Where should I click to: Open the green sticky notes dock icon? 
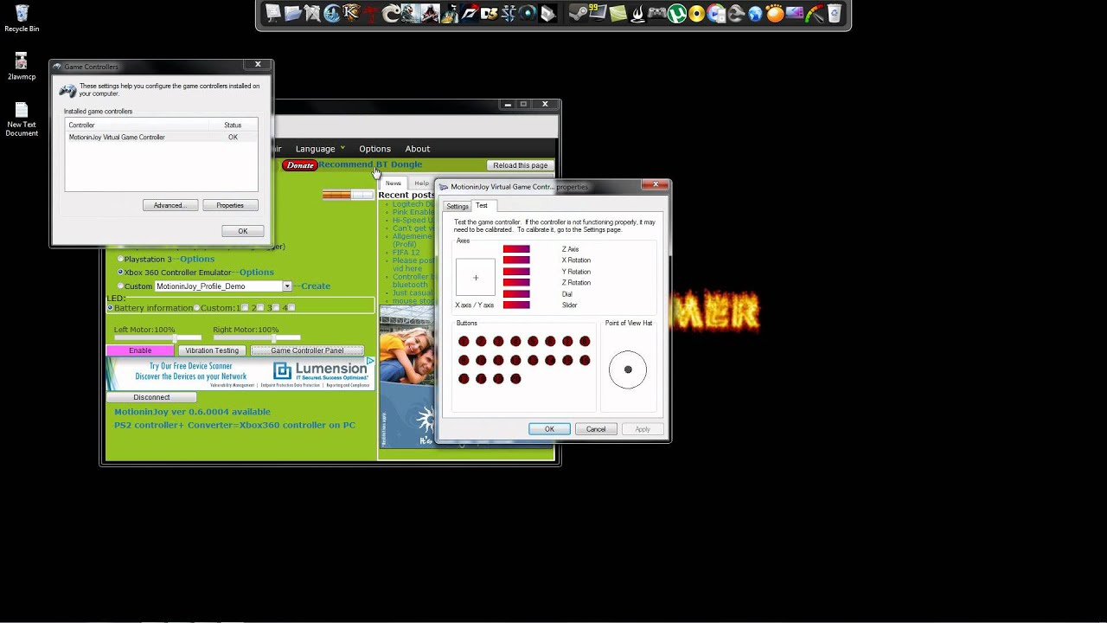(x=618, y=13)
